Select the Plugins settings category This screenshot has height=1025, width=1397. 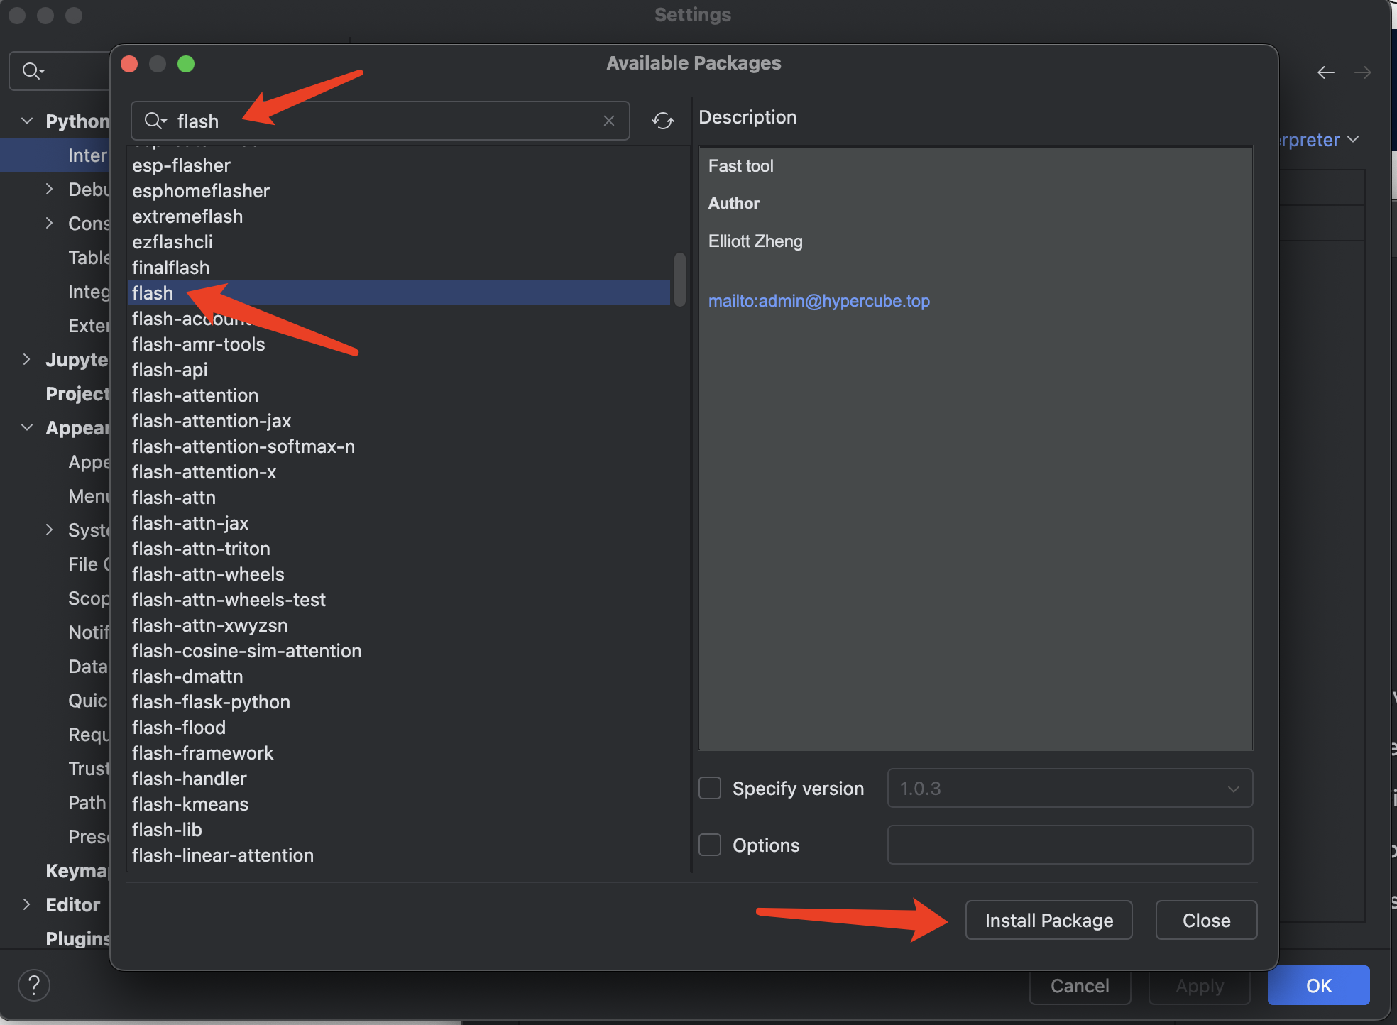77,938
